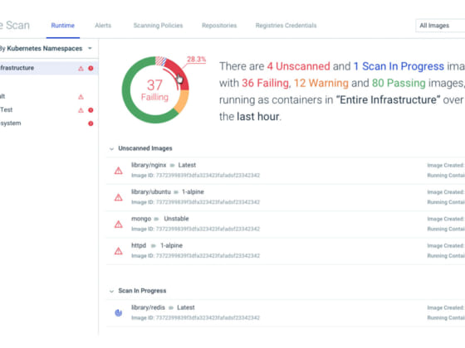Select the Test namespace row

coord(49,109)
